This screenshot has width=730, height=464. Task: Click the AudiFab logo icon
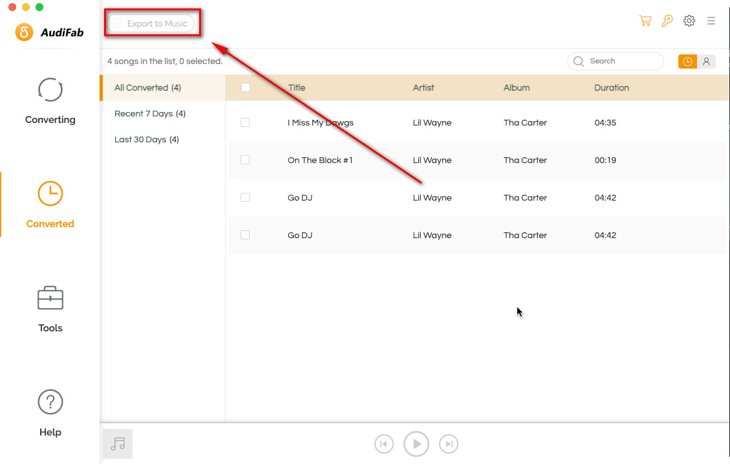coord(24,32)
